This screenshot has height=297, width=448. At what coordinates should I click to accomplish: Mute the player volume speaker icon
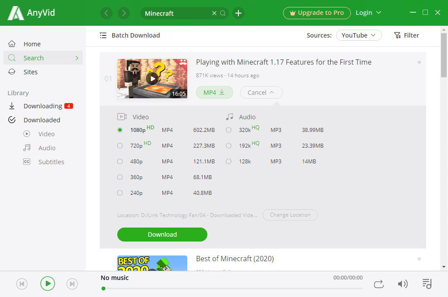[403, 284]
